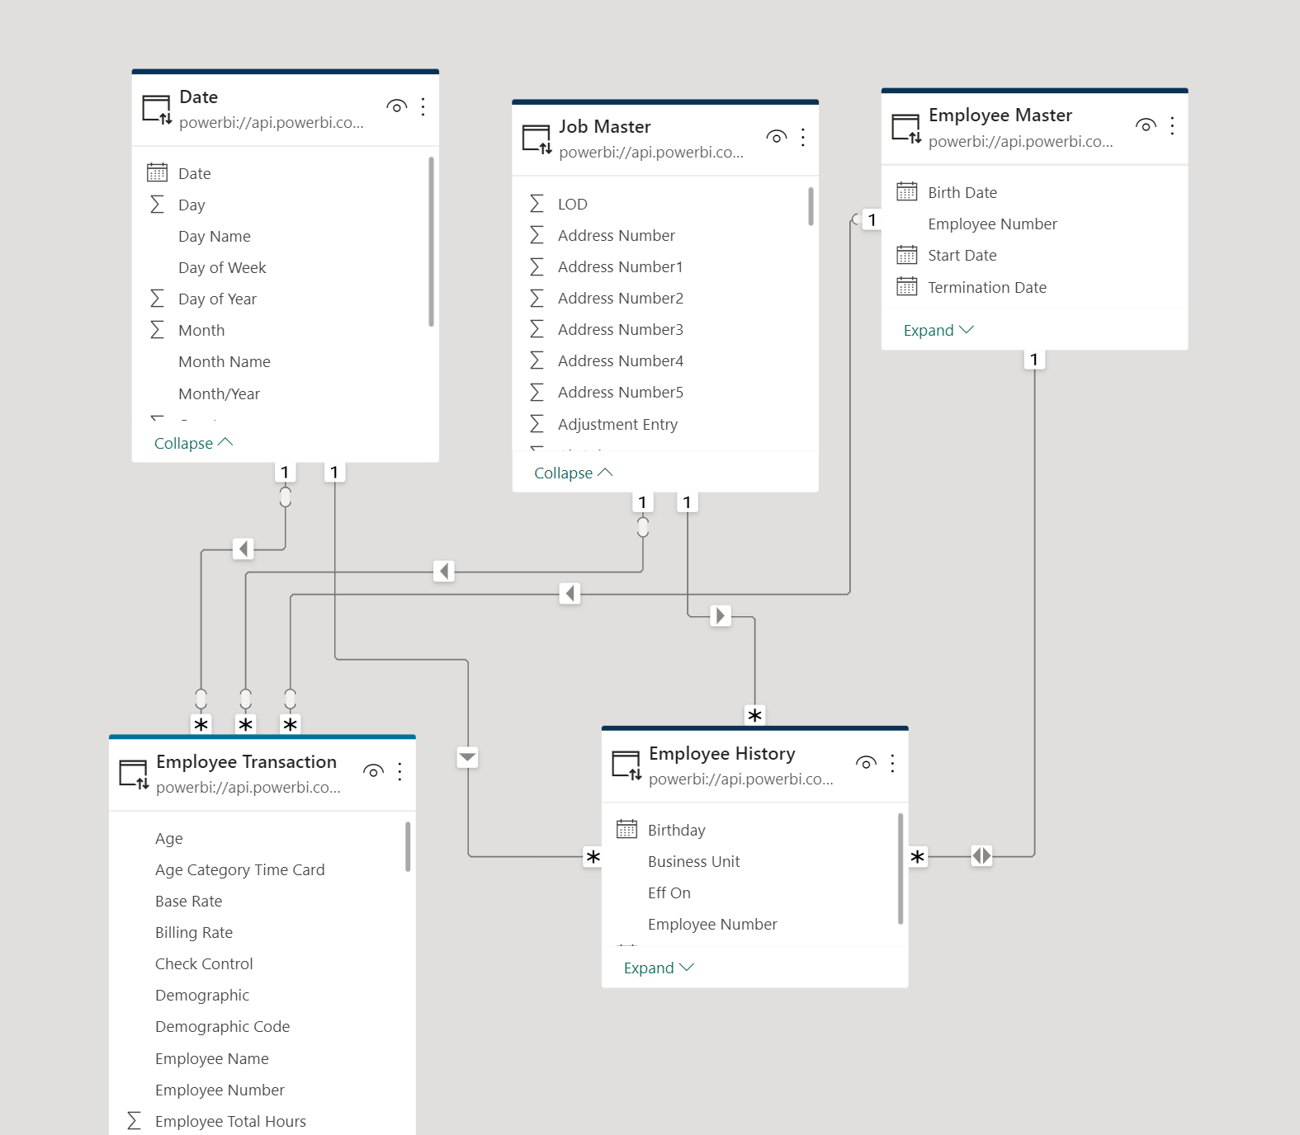Click calendar icon beside Birthday field
Screen dimensions: 1300x1135
[x=626, y=830]
